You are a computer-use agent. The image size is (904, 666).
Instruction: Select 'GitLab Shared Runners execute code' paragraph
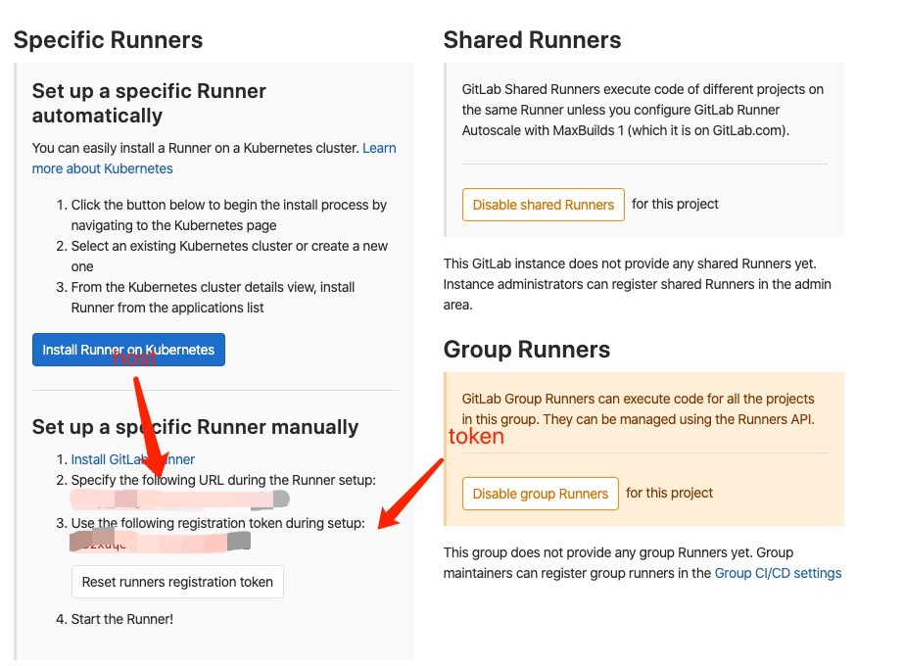(x=642, y=110)
